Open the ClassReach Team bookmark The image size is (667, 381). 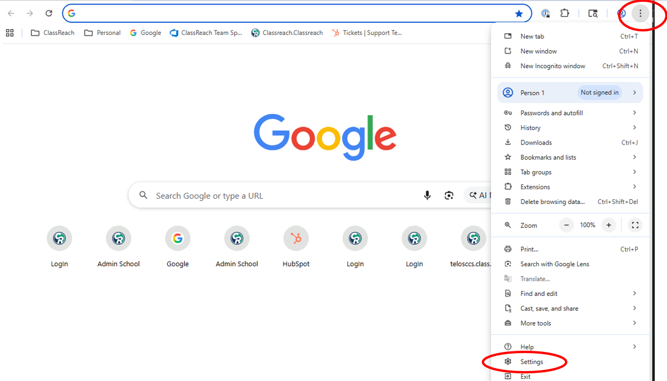pos(206,33)
